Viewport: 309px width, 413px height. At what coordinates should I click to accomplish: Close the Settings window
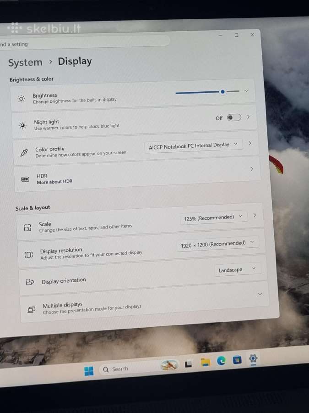pos(252,34)
